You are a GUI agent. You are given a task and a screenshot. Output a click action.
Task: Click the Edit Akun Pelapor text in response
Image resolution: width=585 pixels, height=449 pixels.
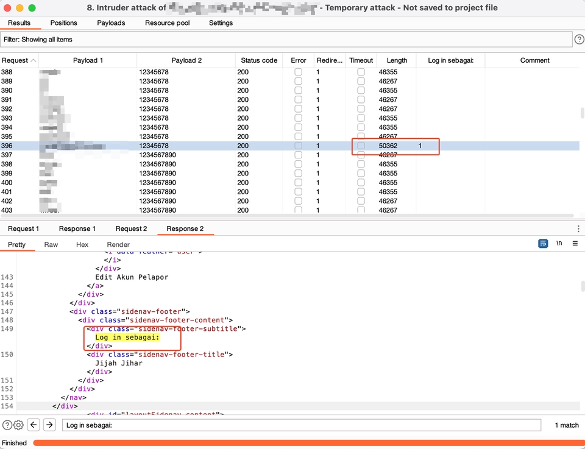132,277
